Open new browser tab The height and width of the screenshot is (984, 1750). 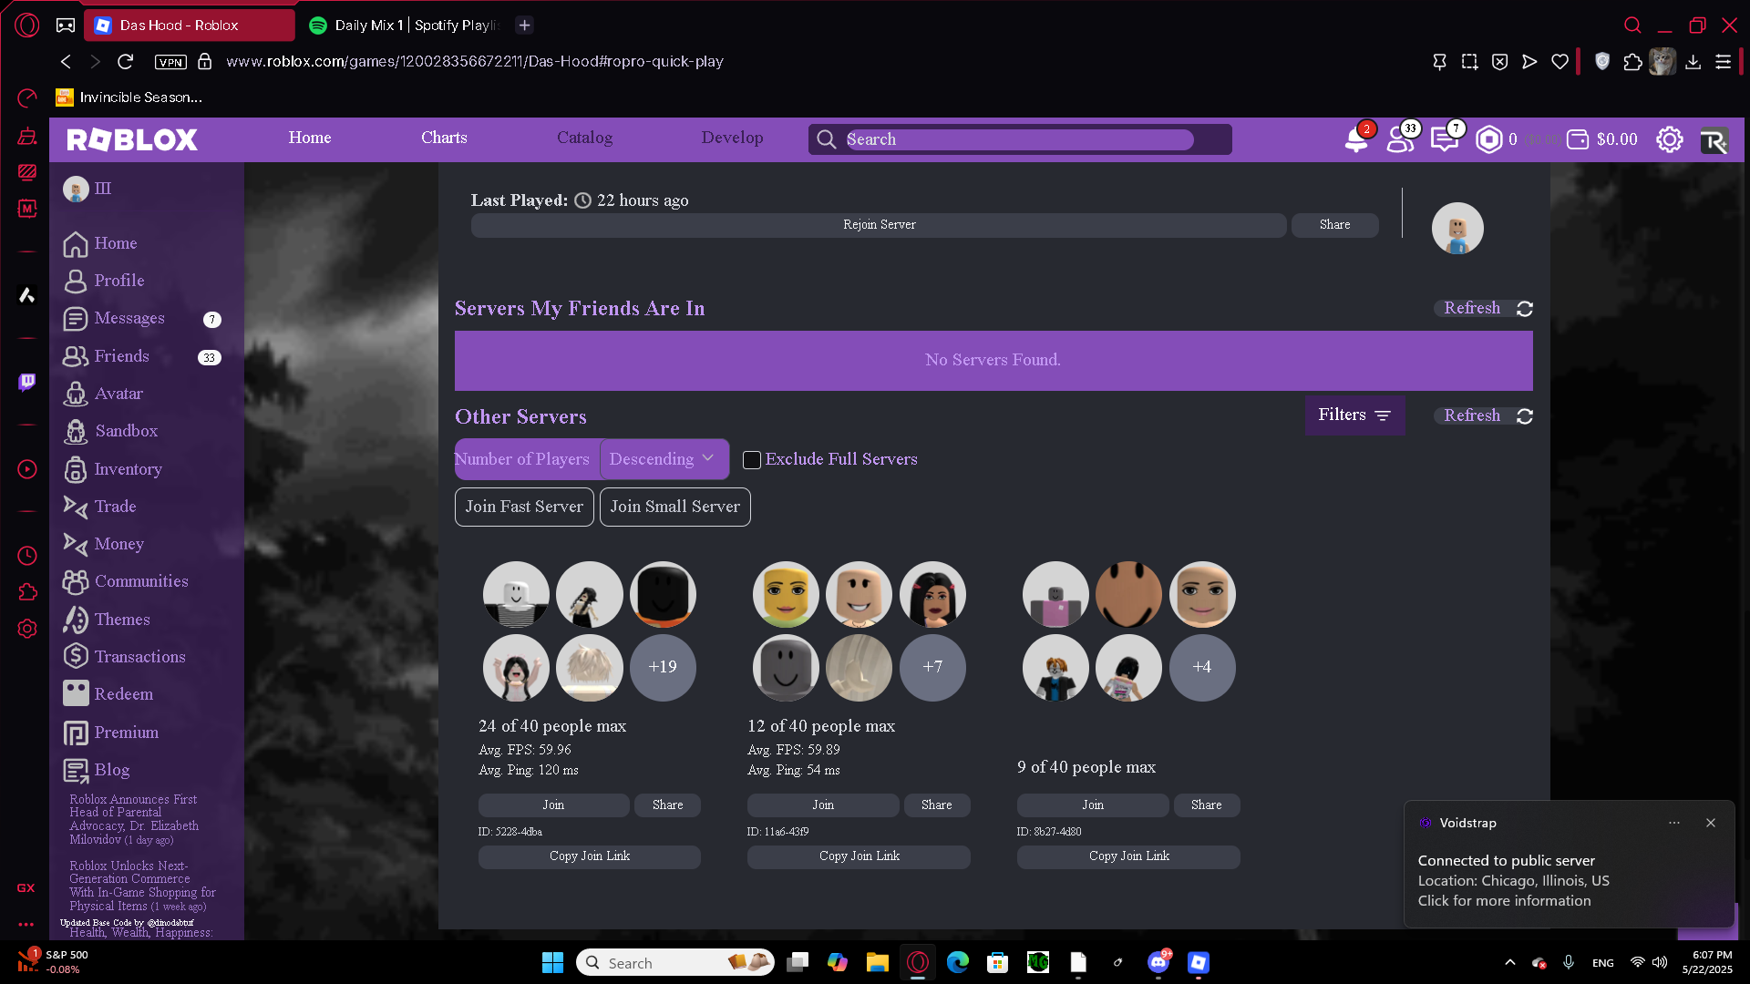click(524, 26)
